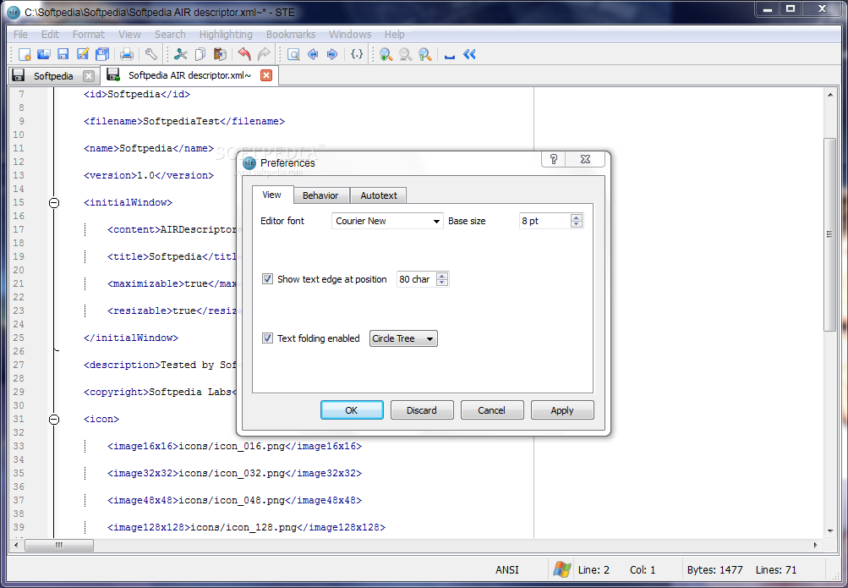Paste from the clipboard icon
Viewport: 848px width, 588px height.
(x=220, y=55)
